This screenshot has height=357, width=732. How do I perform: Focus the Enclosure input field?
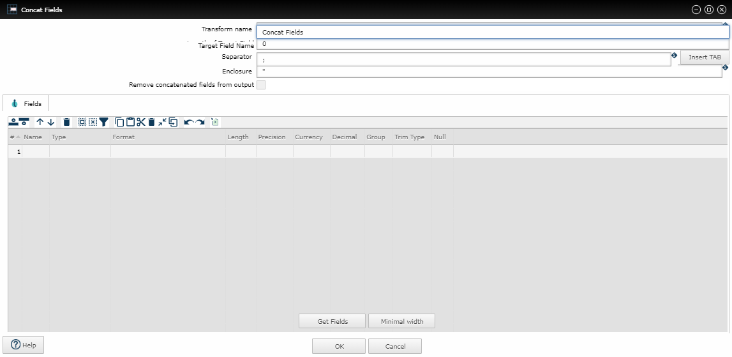point(489,72)
